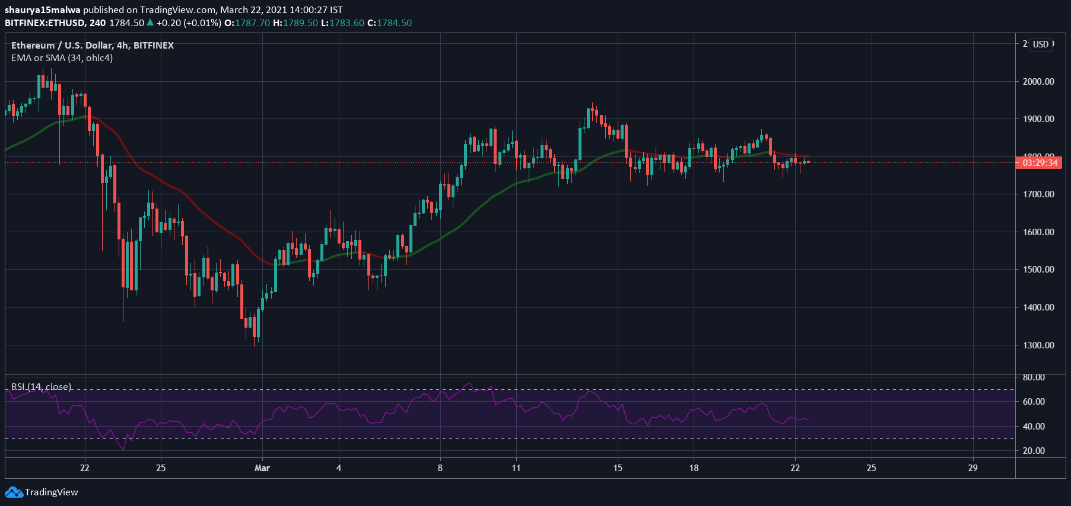The height and width of the screenshot is (506, 1071).
Task: Open the USD currency selector
Action: point(1041,44)
